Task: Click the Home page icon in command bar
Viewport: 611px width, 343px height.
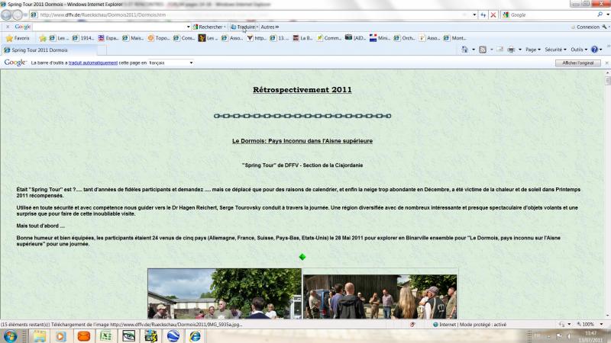Action: tap(464, 50)
